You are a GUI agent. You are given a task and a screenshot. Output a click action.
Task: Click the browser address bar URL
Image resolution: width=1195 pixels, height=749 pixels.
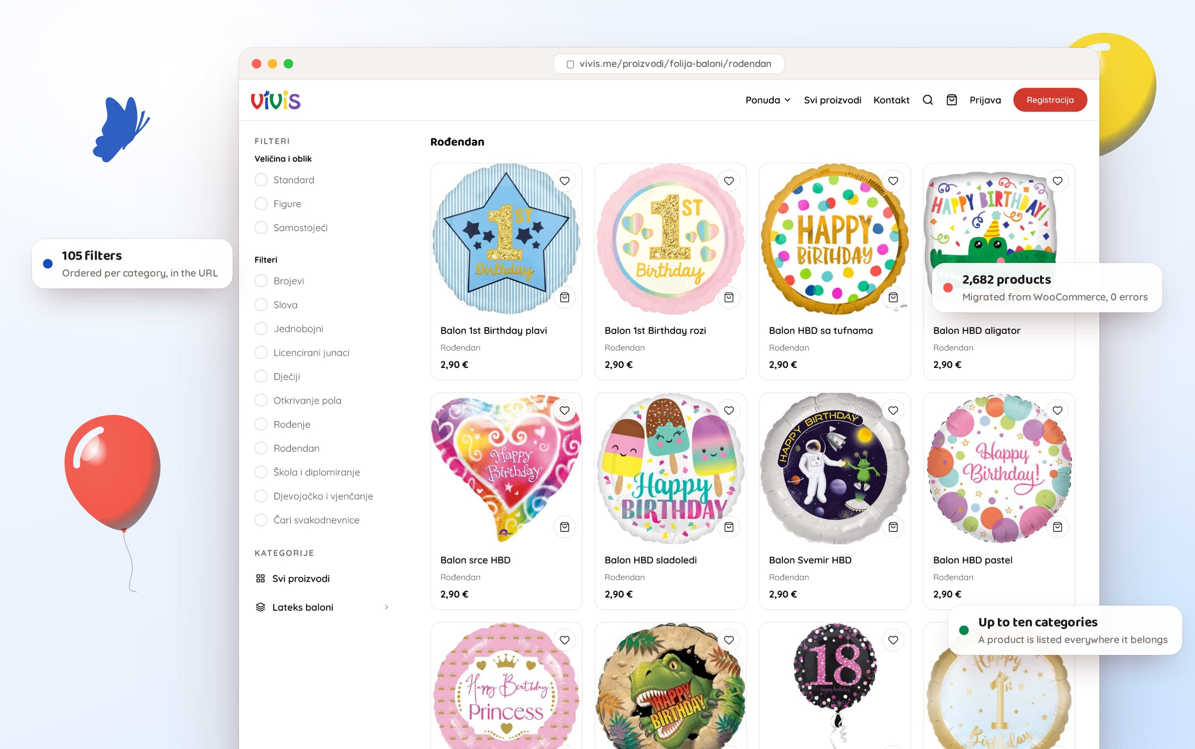pos(669,64)
